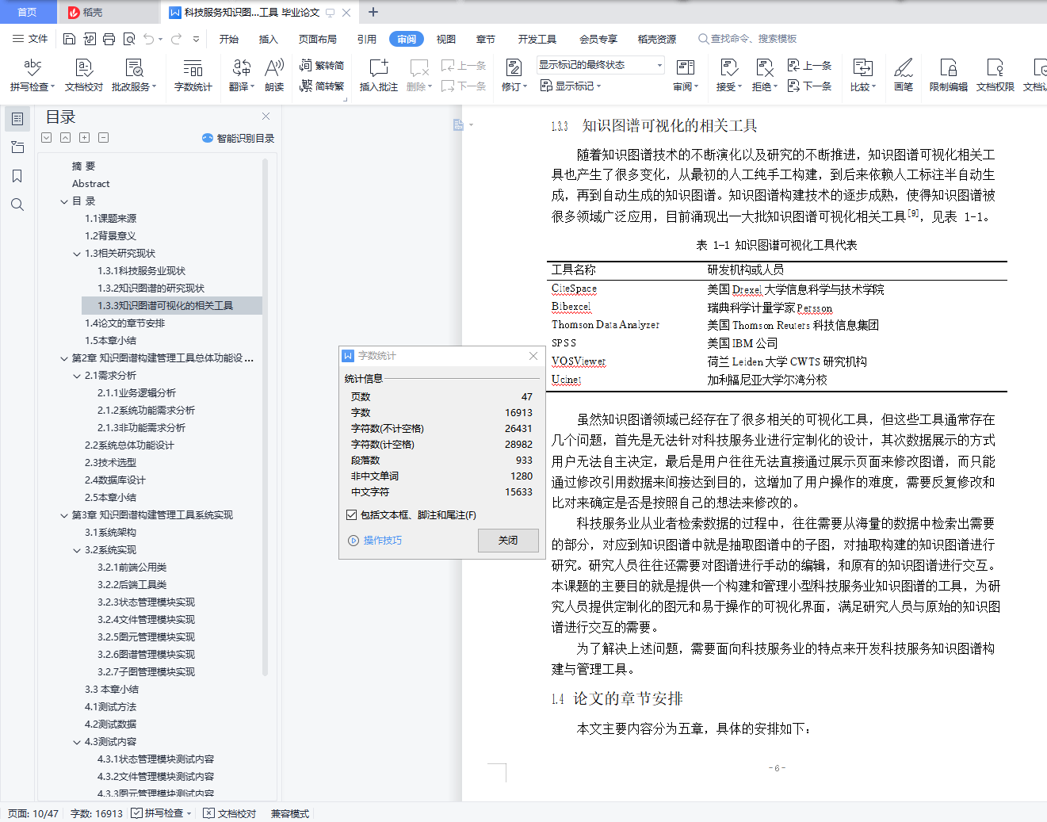Viewport: 1047px width, 822px height.
Task: Open the markup display state dropdown
Action: 601,65
